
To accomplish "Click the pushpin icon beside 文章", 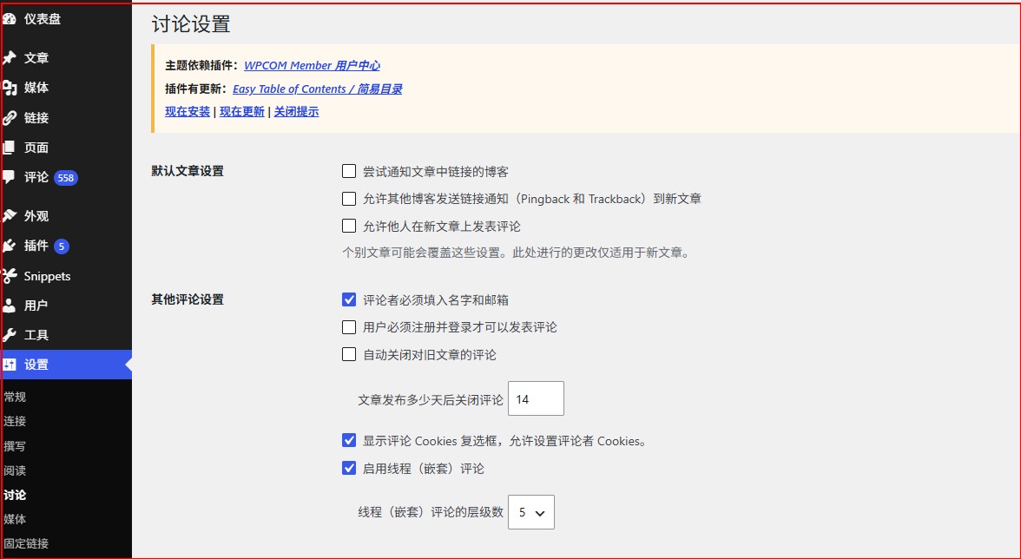I will [9, 58].
